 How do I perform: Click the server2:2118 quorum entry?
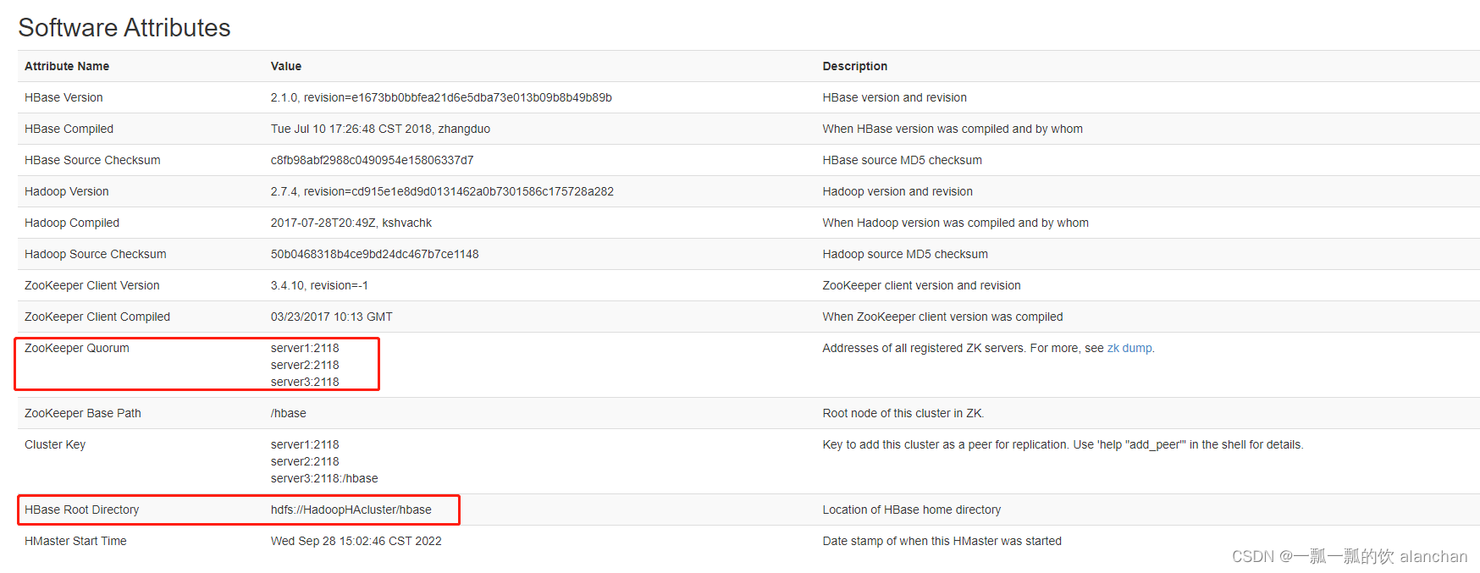coord(304,365)
